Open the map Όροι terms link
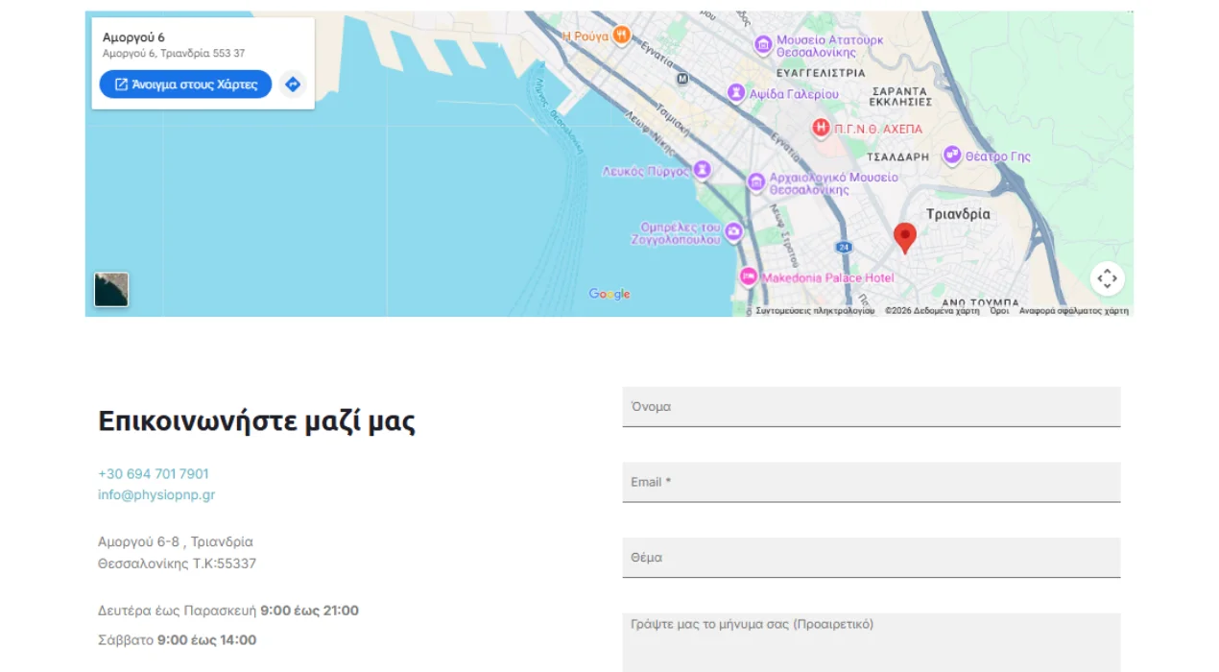 coord(999,311)
